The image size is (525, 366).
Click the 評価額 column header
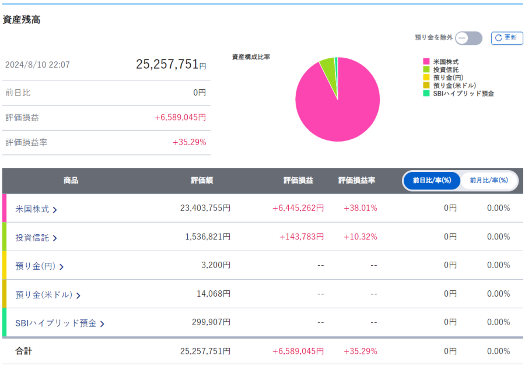202,181
